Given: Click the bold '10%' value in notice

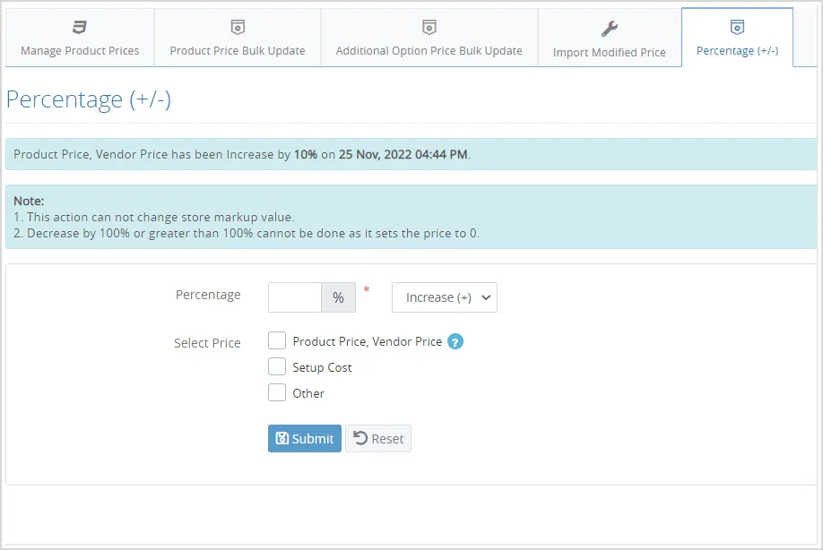Looking at the screenshot, I should click(305, 154).
